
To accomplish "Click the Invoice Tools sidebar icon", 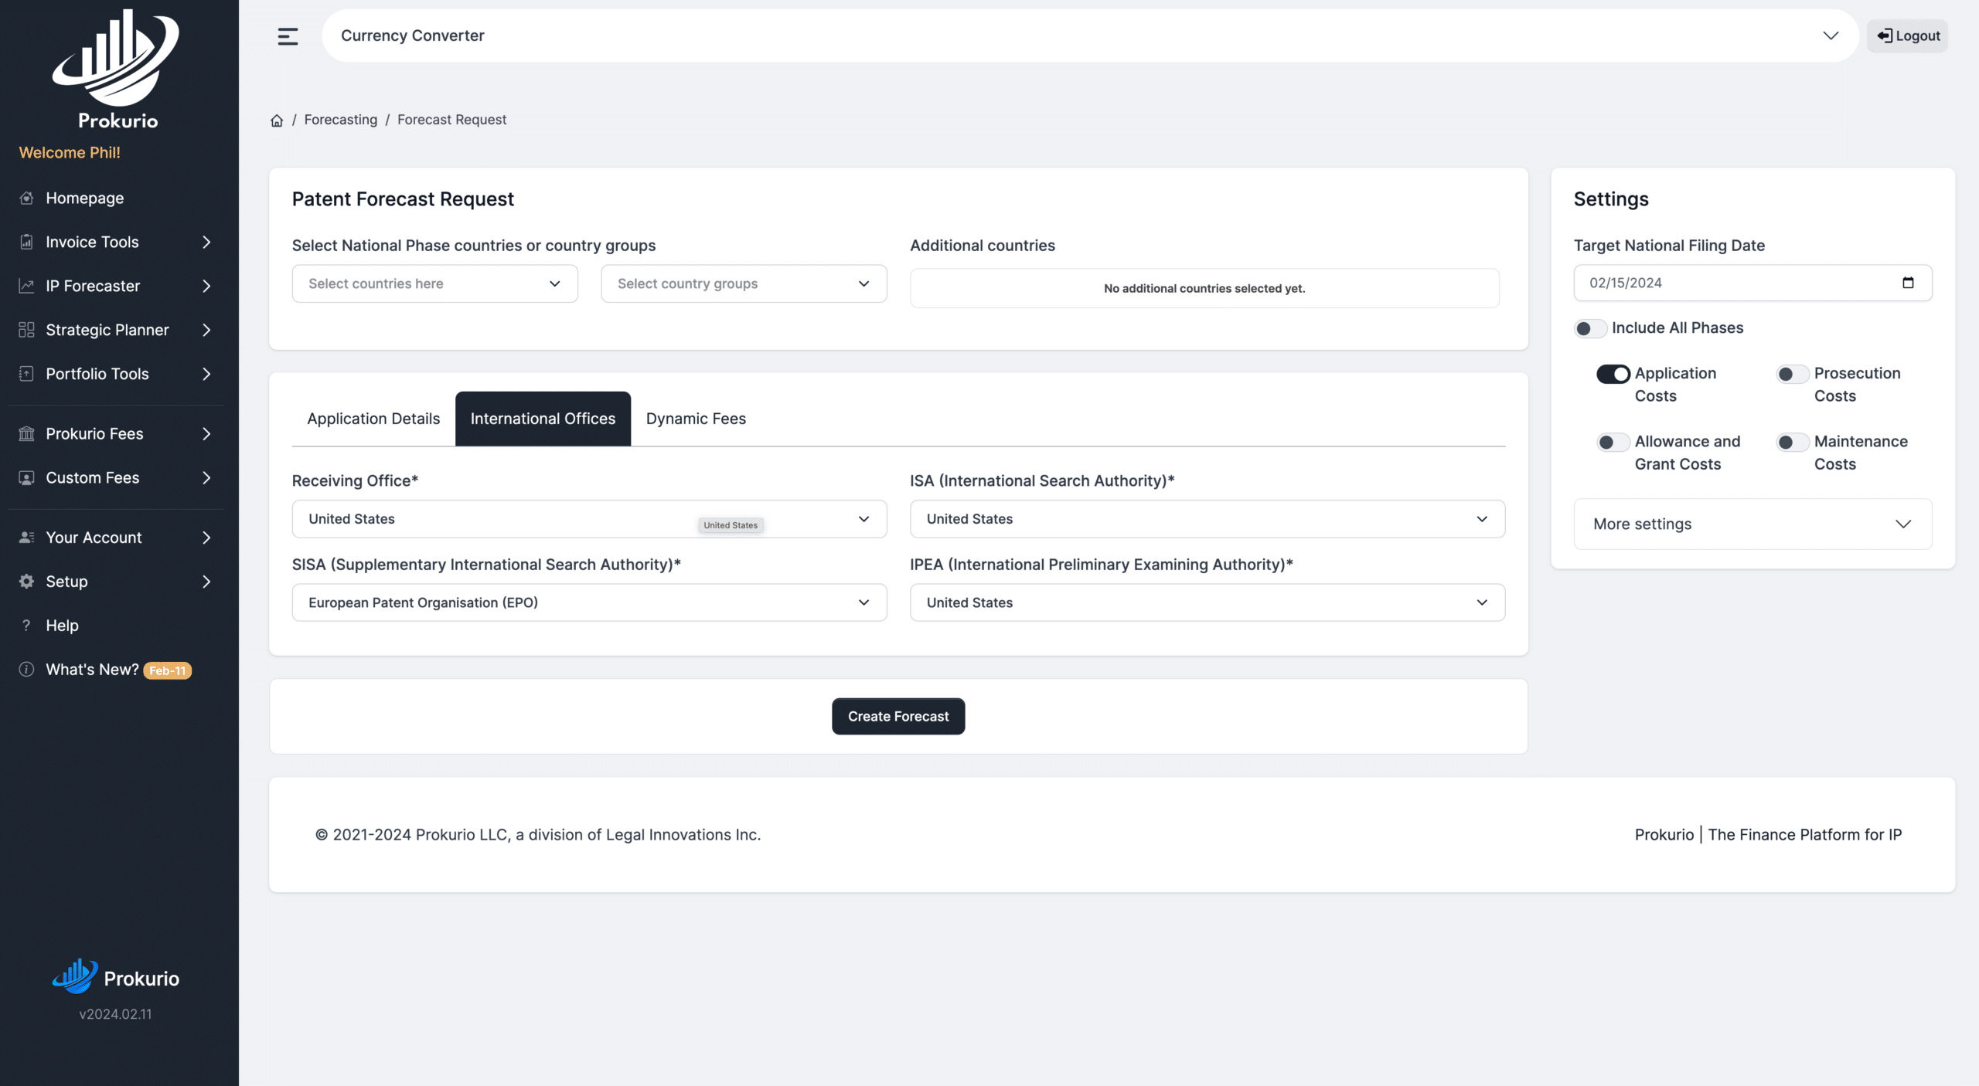I will 26,242.
